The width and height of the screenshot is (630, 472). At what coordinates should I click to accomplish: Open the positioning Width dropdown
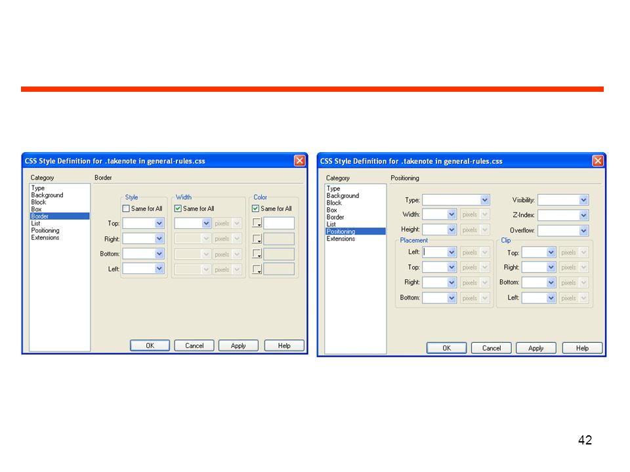tap(451, 214)
